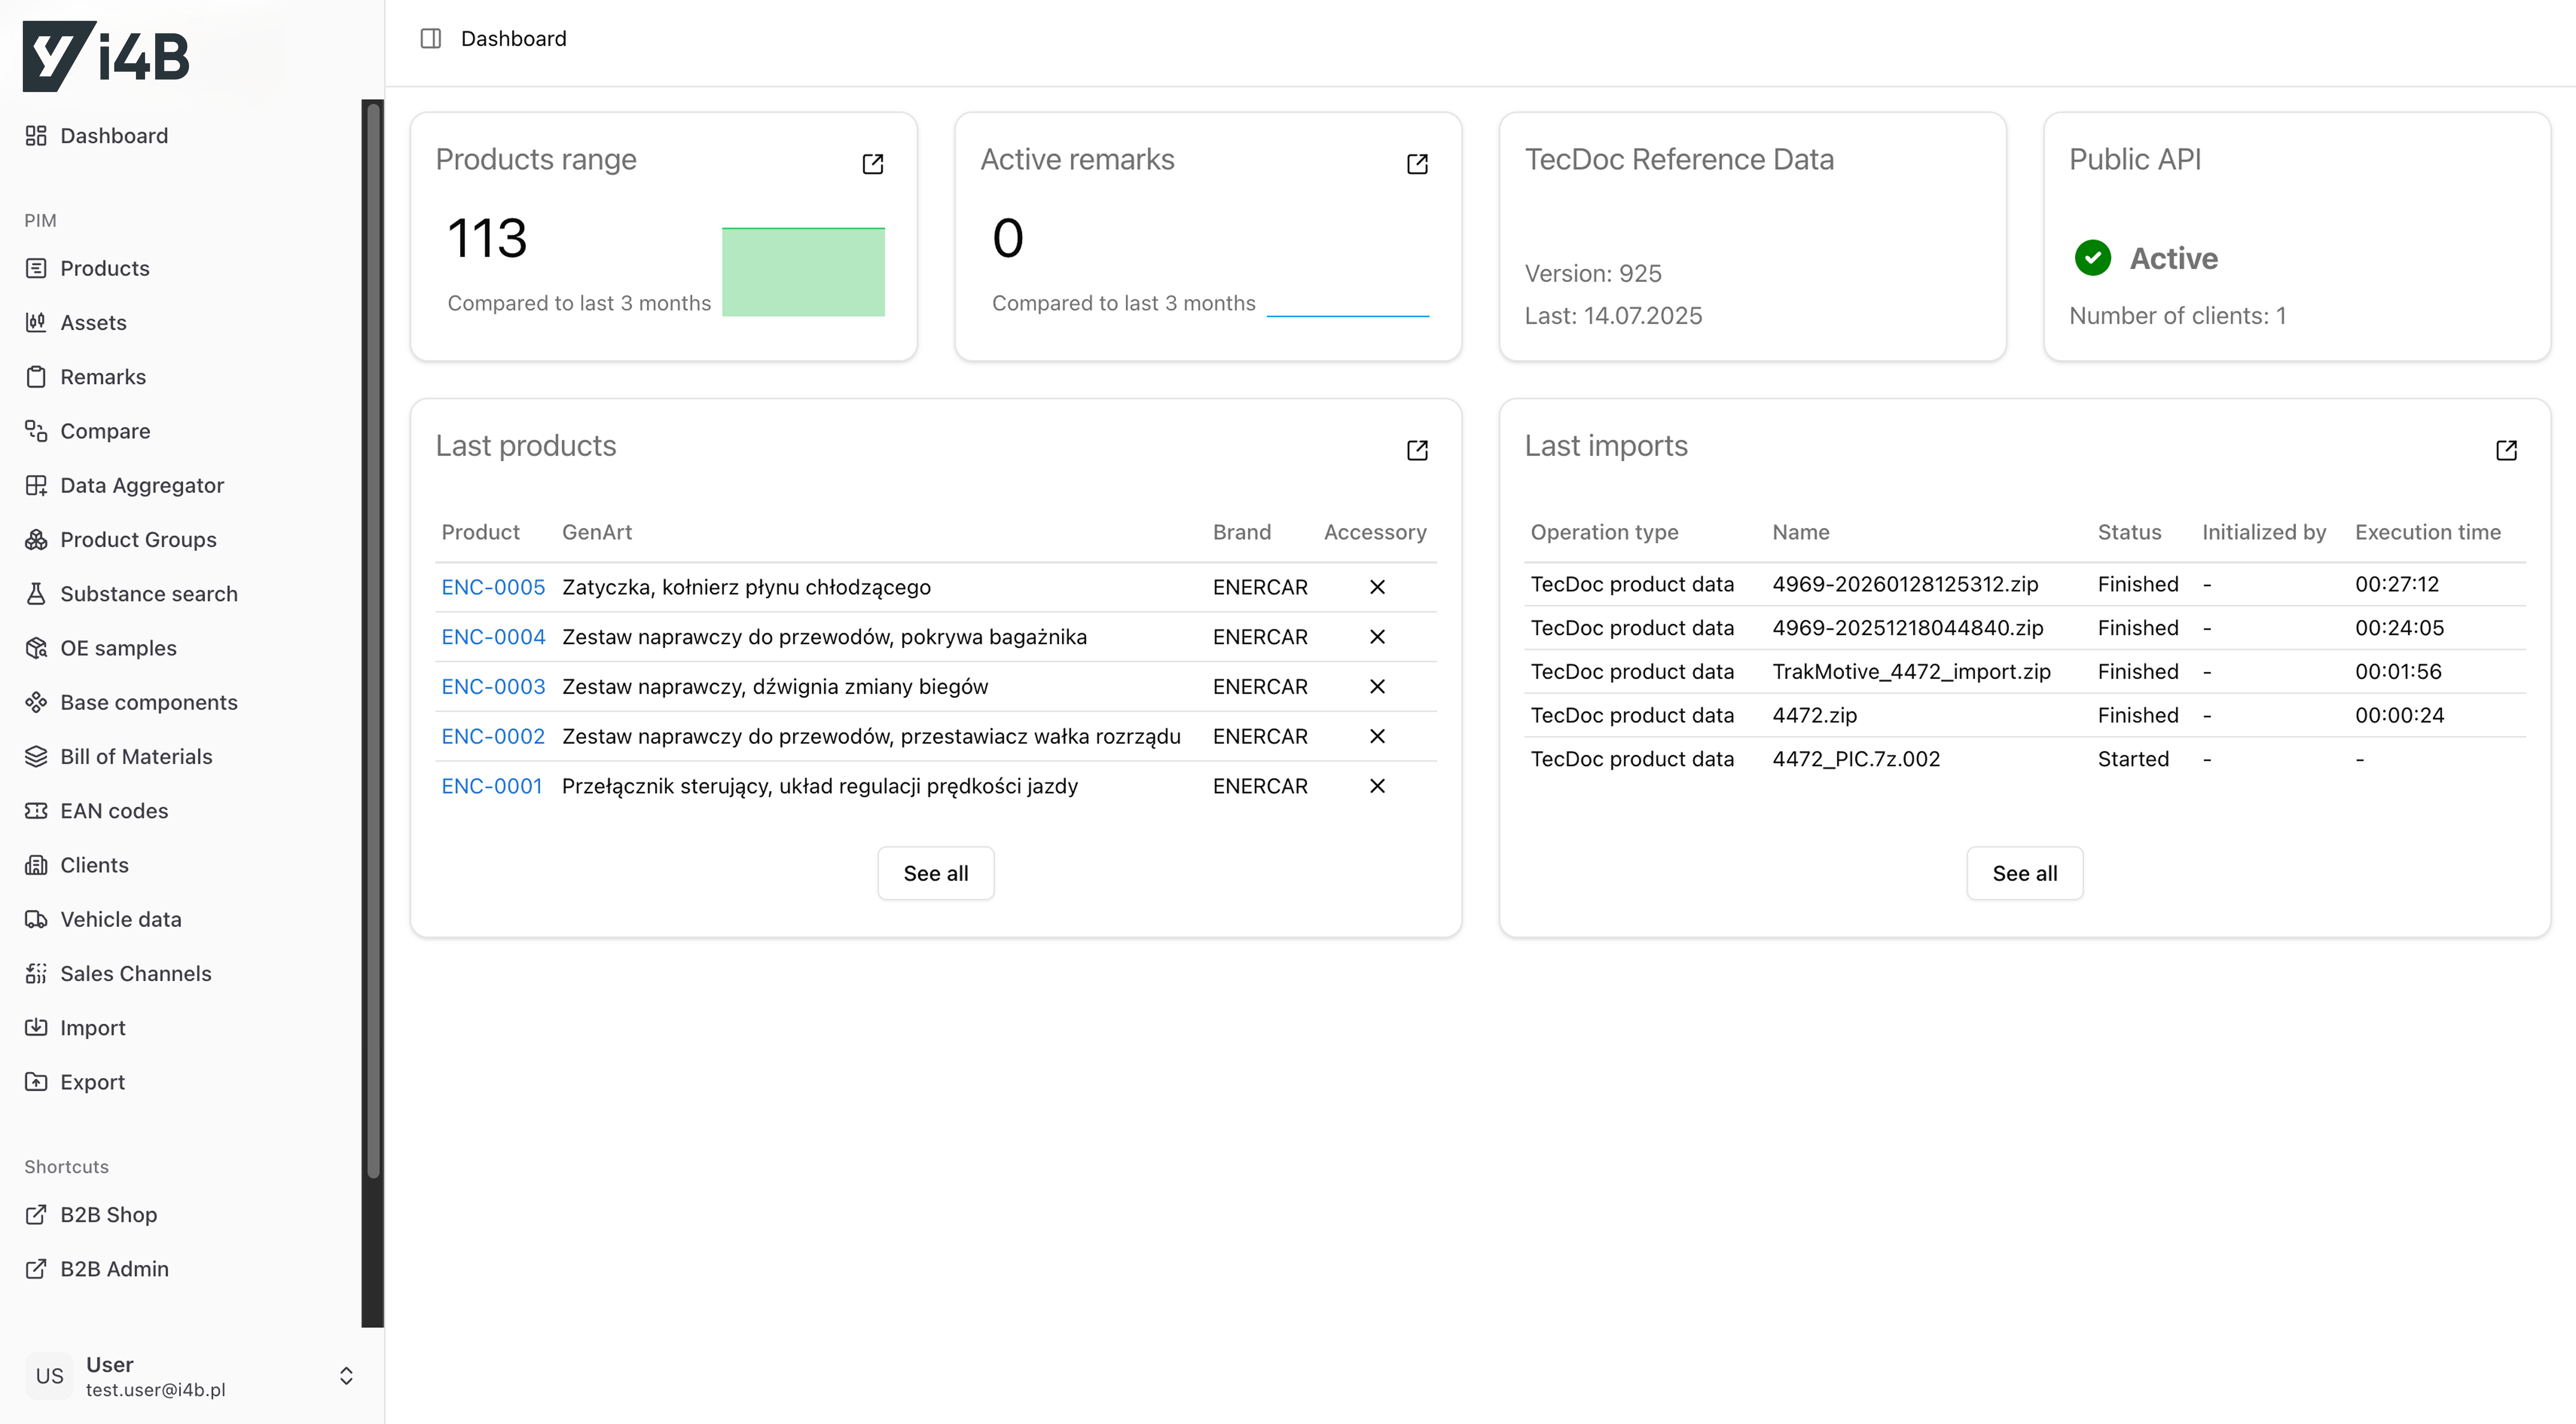Open product link ENC-0003
The width and height of the screenshot is (2576, 1424).
(493, 687)
